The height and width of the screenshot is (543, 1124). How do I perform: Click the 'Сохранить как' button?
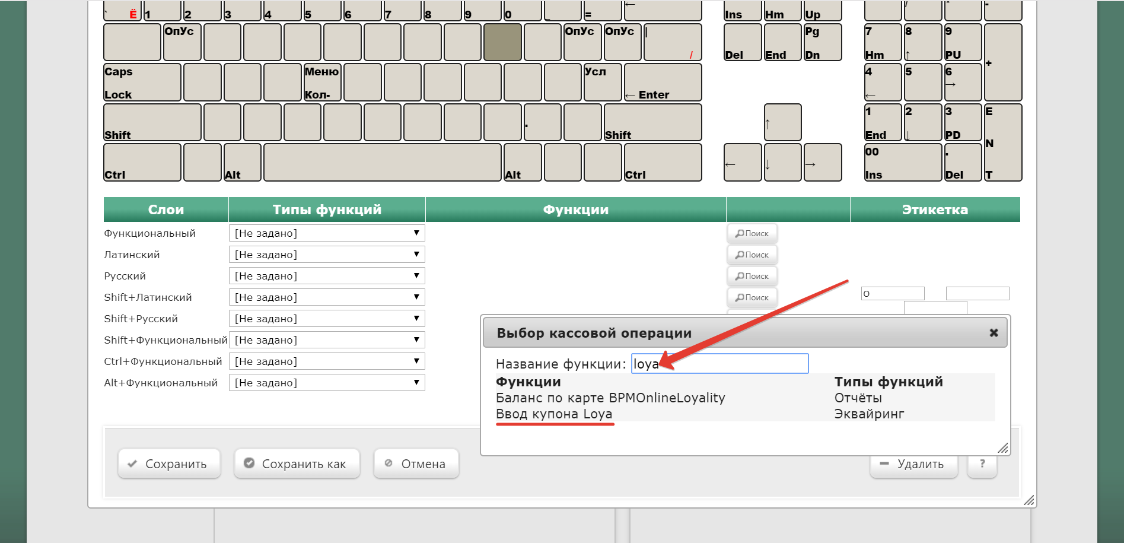[x=297, y=463]
